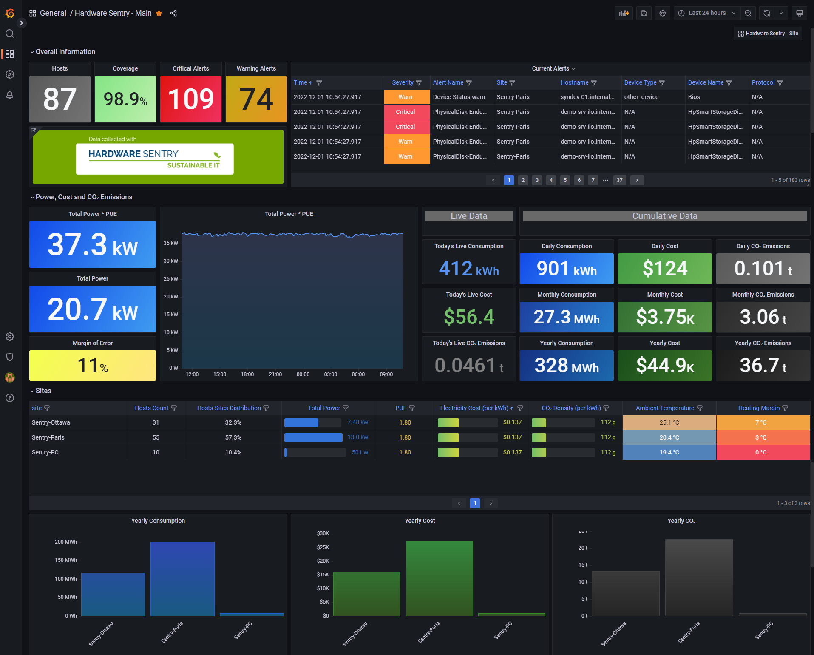This screenshot has height=655, width=814.
Task: Share dashboard using the share icon
Action: click(x=173, y=13)
